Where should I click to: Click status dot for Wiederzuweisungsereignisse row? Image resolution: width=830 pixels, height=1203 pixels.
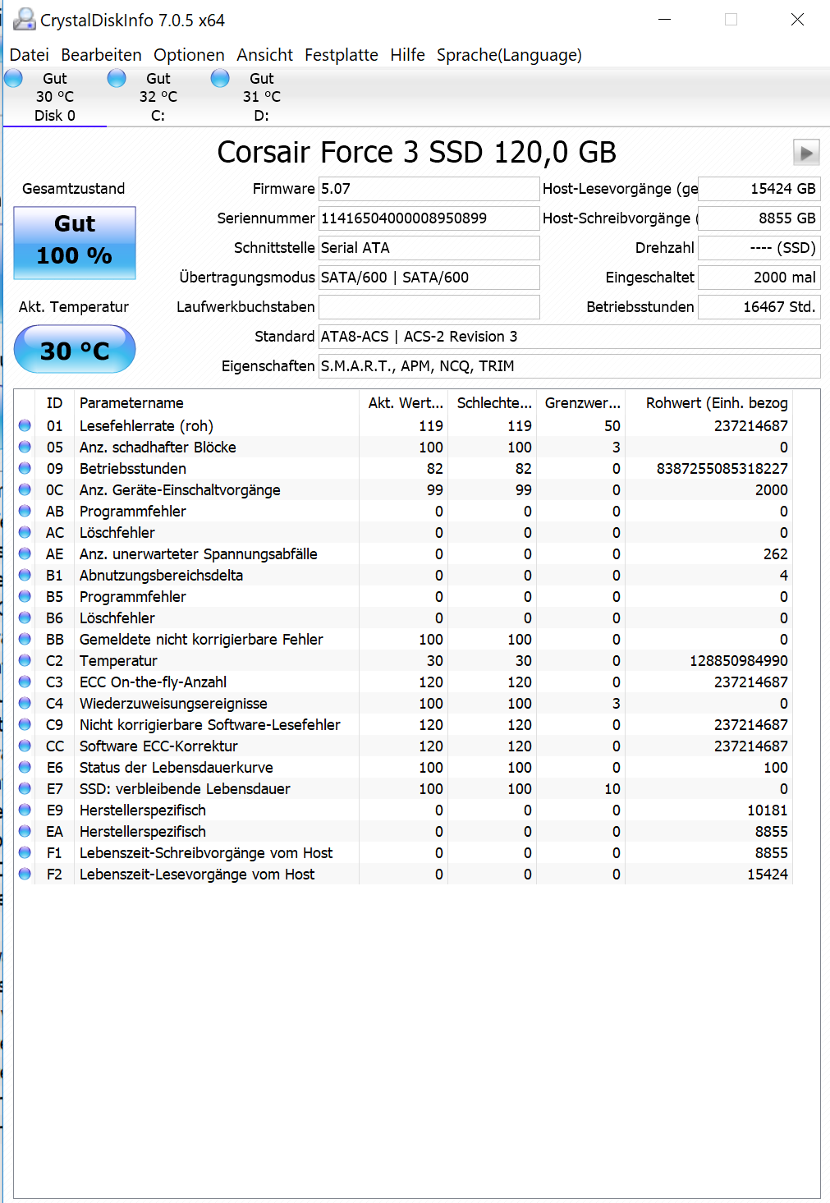click(x=25, y=703)
